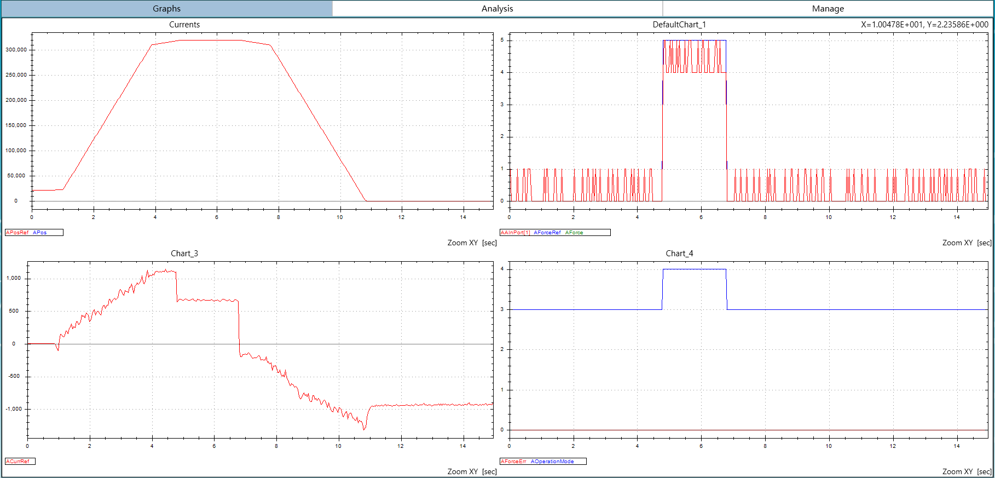
Task: Click the Chart_4 title label
Action: coord(679,254)
